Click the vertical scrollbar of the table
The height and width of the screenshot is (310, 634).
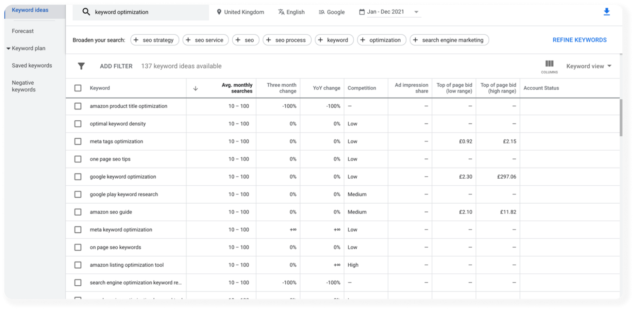[621, 117]
